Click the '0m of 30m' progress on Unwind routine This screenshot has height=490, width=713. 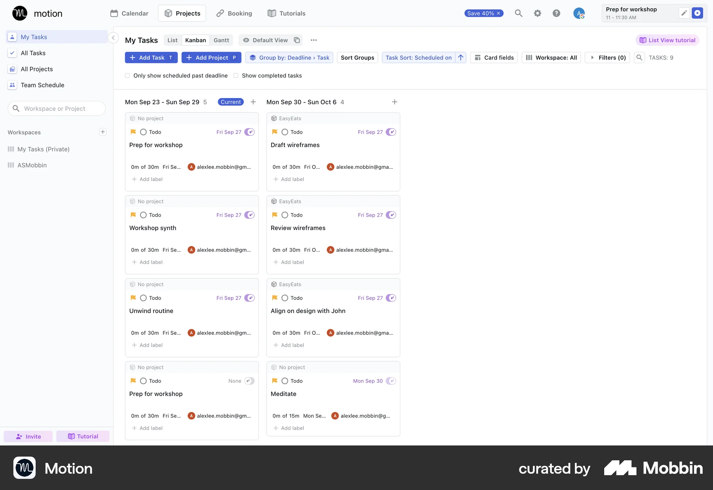click(144, 333)
